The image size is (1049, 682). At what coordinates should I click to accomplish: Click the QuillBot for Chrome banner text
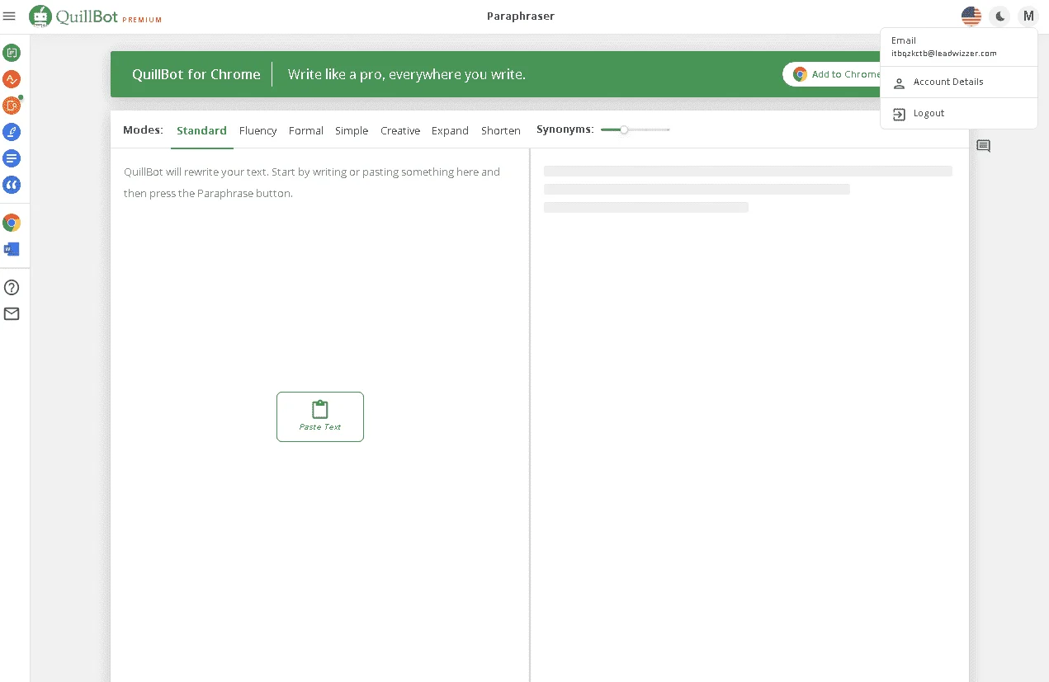196,74
